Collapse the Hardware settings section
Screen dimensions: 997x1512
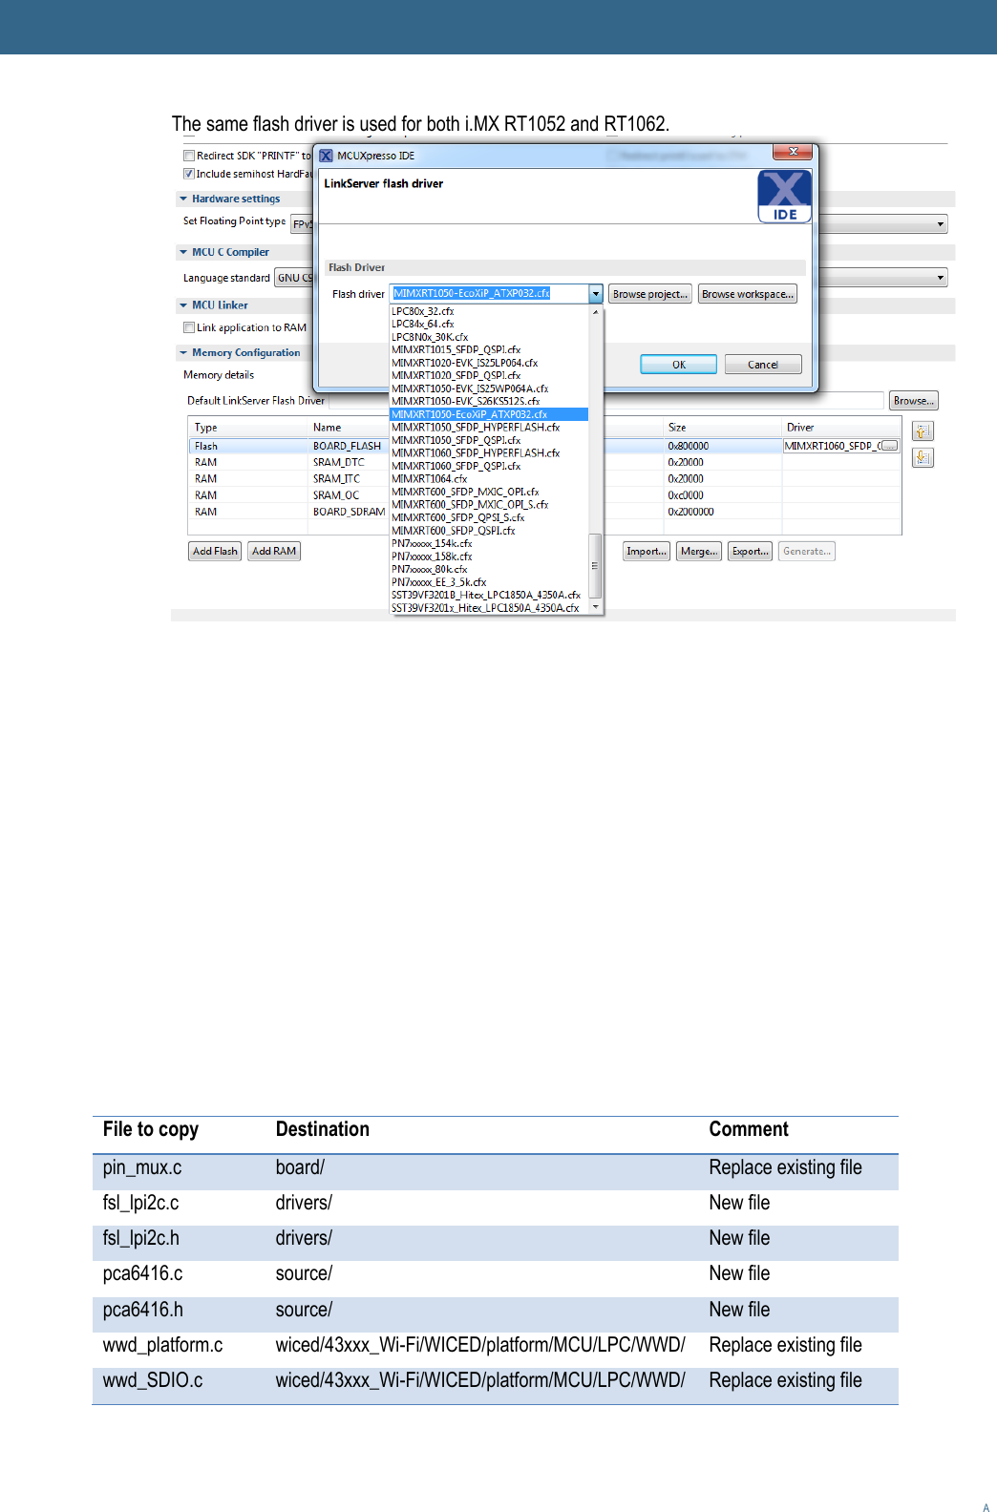click(183, 199)
